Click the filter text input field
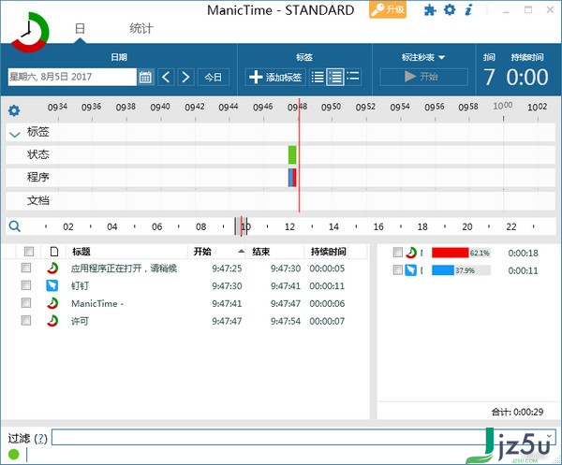562x465 pixels. point(303,437)
